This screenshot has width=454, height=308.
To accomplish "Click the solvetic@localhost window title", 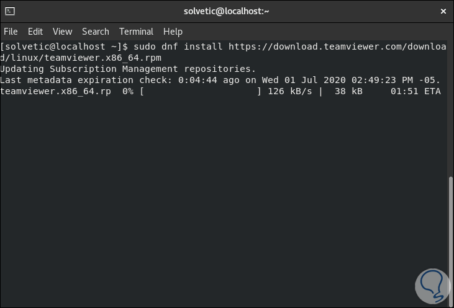I will click(x=227, y=11).
